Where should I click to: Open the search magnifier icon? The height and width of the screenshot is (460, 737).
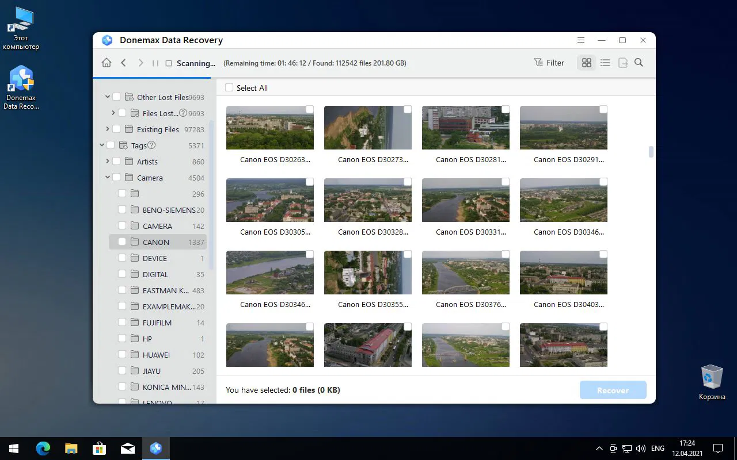click(639, 63)
